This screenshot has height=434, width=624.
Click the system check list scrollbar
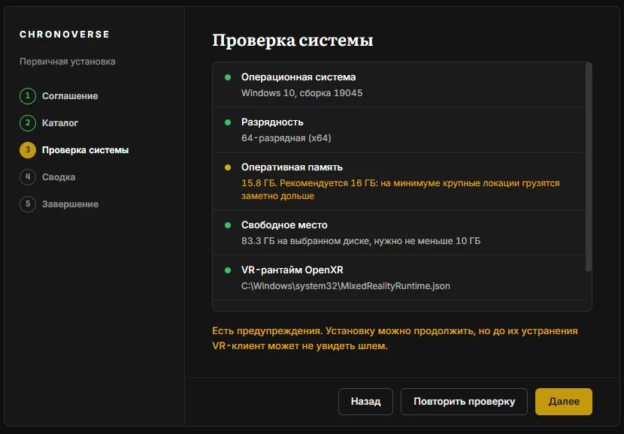589,167
